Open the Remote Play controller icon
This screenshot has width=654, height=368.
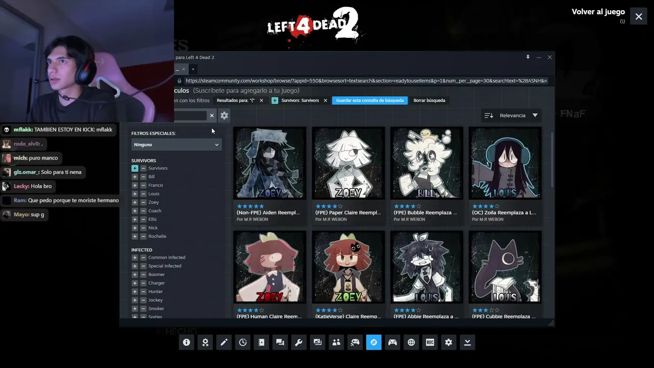355,342
